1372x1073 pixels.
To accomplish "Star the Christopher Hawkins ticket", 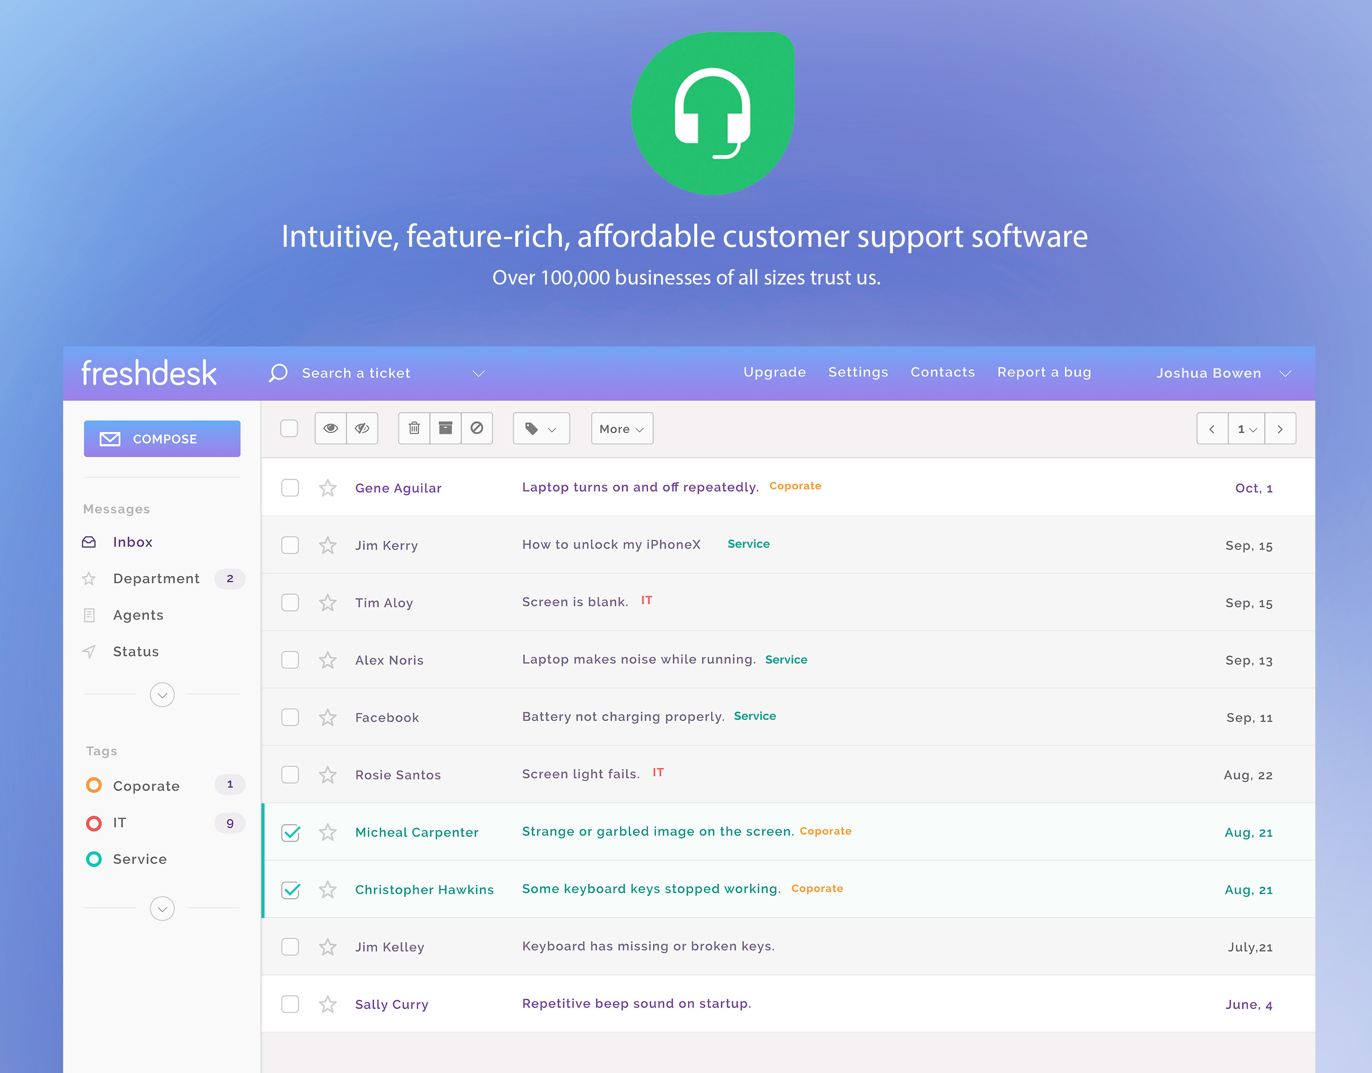I will (327, 890).
